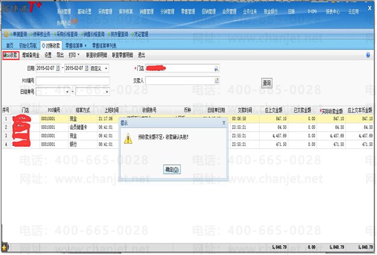The width and height of the screenshot is (377, 255).
Task: Click into the 门店 input field
Action: coord(182,68)
